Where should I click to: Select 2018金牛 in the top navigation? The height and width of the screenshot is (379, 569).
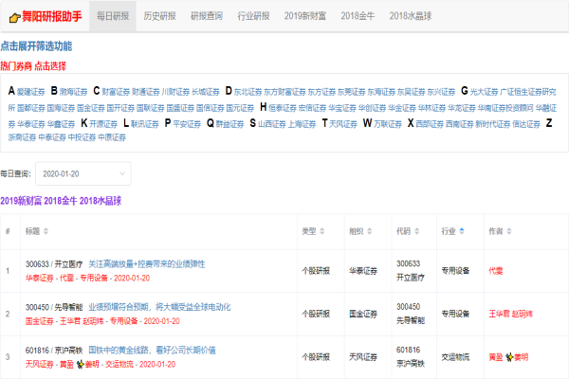coord(358,16)
